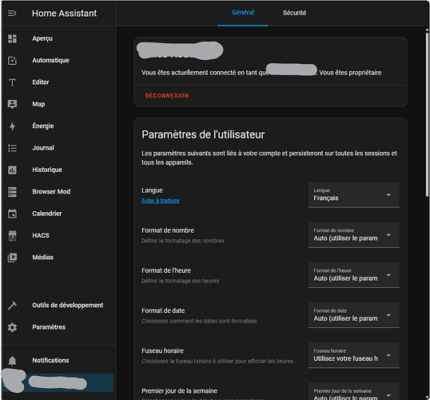Click the Calendrier calendar icon

coord(12,214)
